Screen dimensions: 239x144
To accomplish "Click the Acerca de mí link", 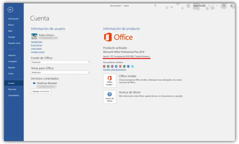I will (x=36, y=45).
